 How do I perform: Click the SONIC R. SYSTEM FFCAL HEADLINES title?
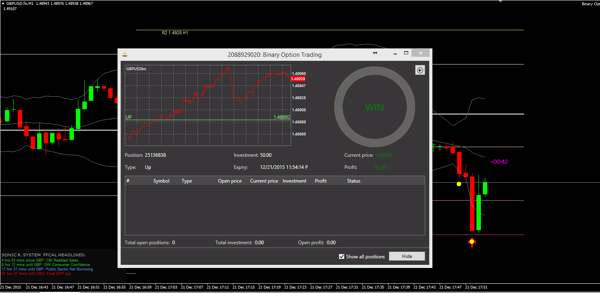tap(44, 255)
